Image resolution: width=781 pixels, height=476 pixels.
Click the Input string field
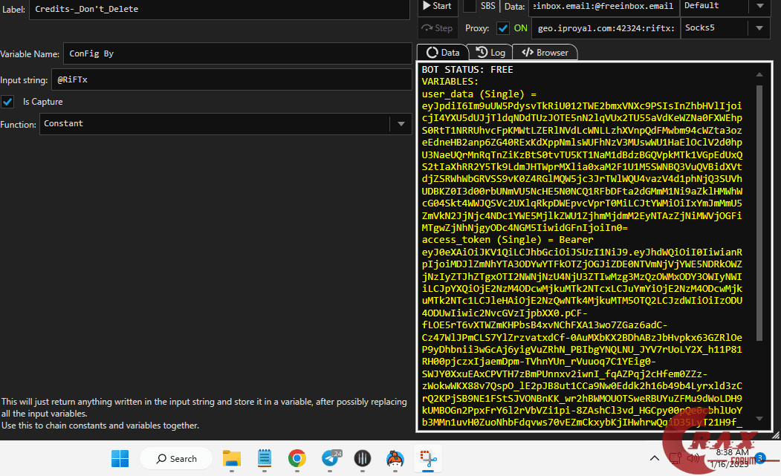pos(232,79)
